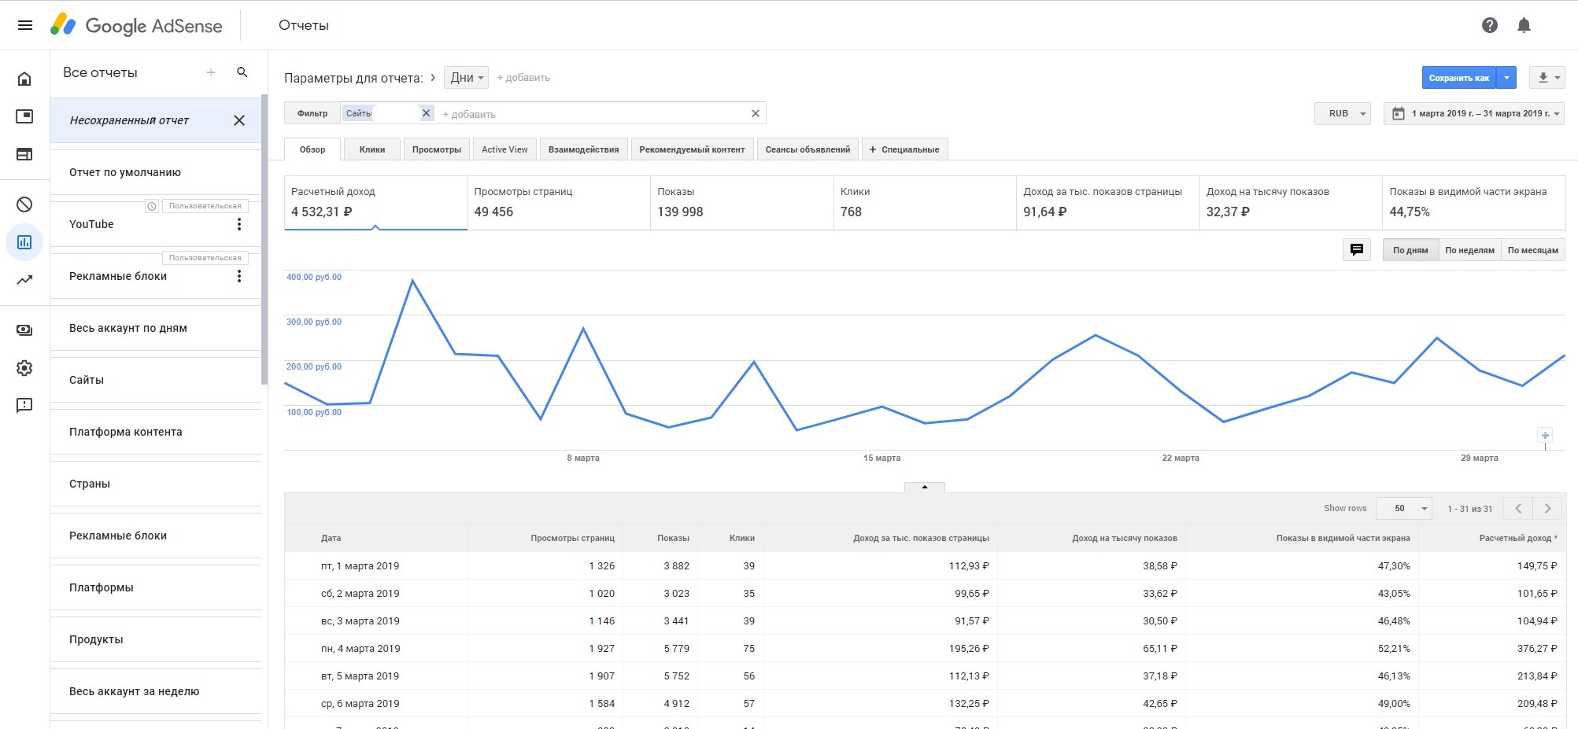
Task: Add a new report with plus icon
Action: click(211, 72)
